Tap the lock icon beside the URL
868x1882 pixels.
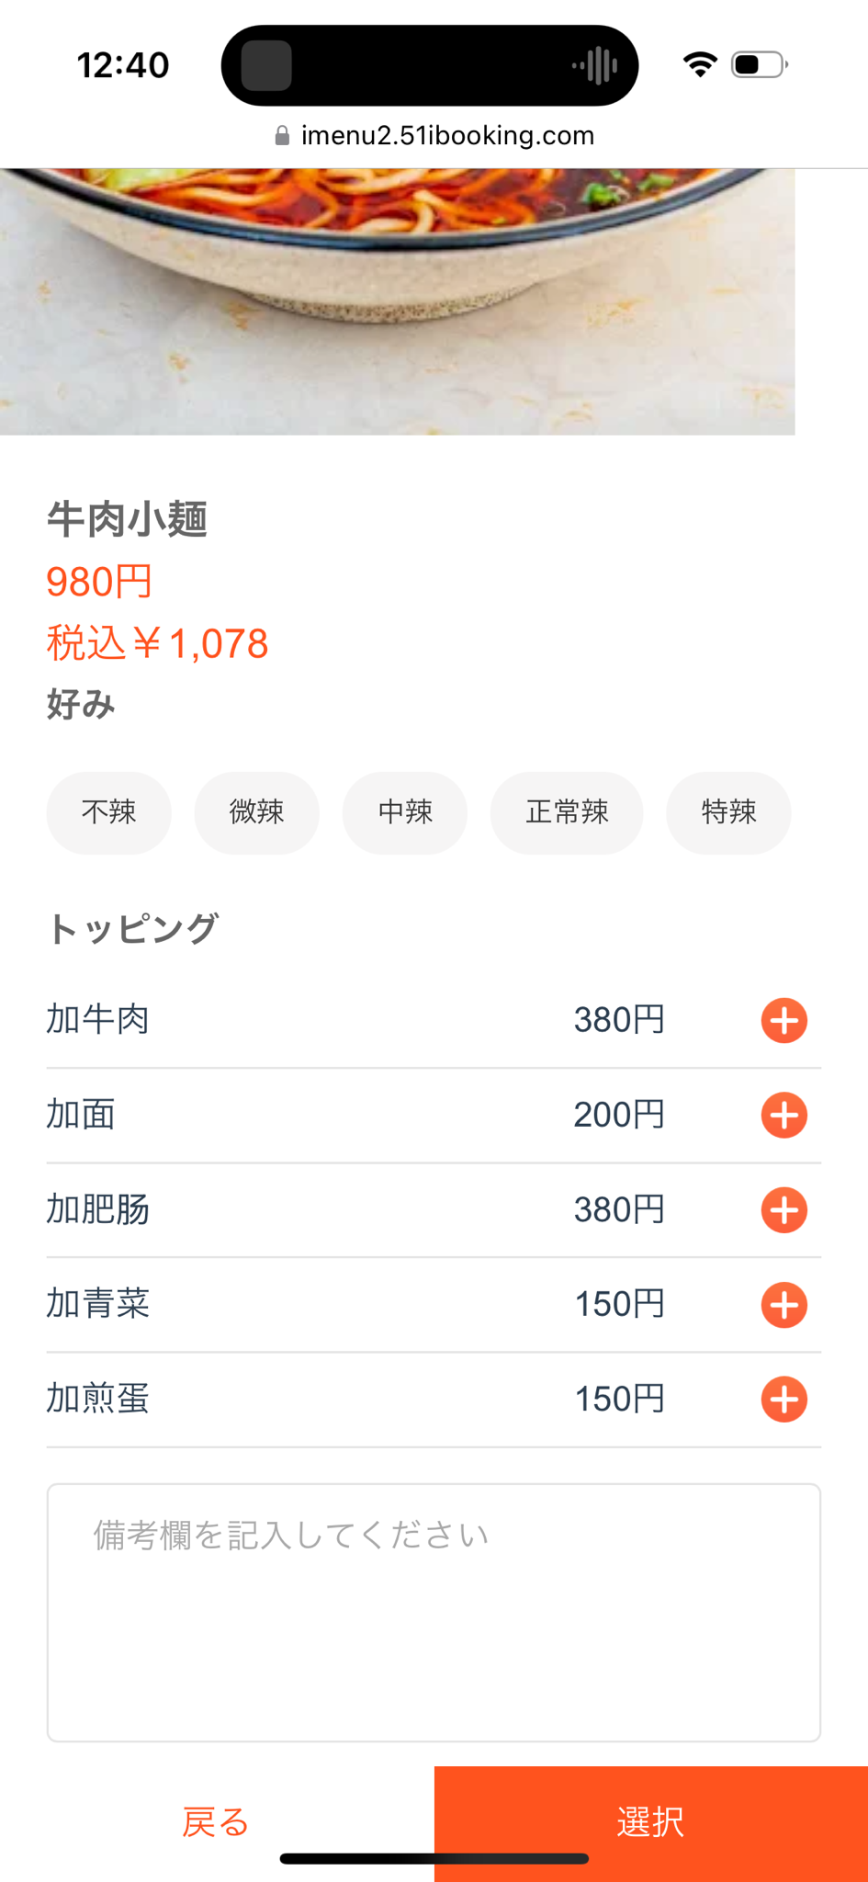pos(282,136)
